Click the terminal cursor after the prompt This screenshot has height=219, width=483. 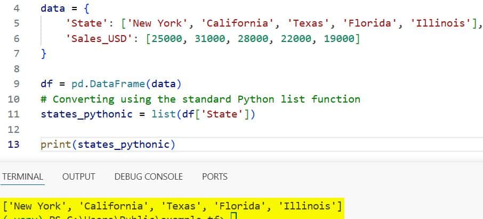point(234,216)
